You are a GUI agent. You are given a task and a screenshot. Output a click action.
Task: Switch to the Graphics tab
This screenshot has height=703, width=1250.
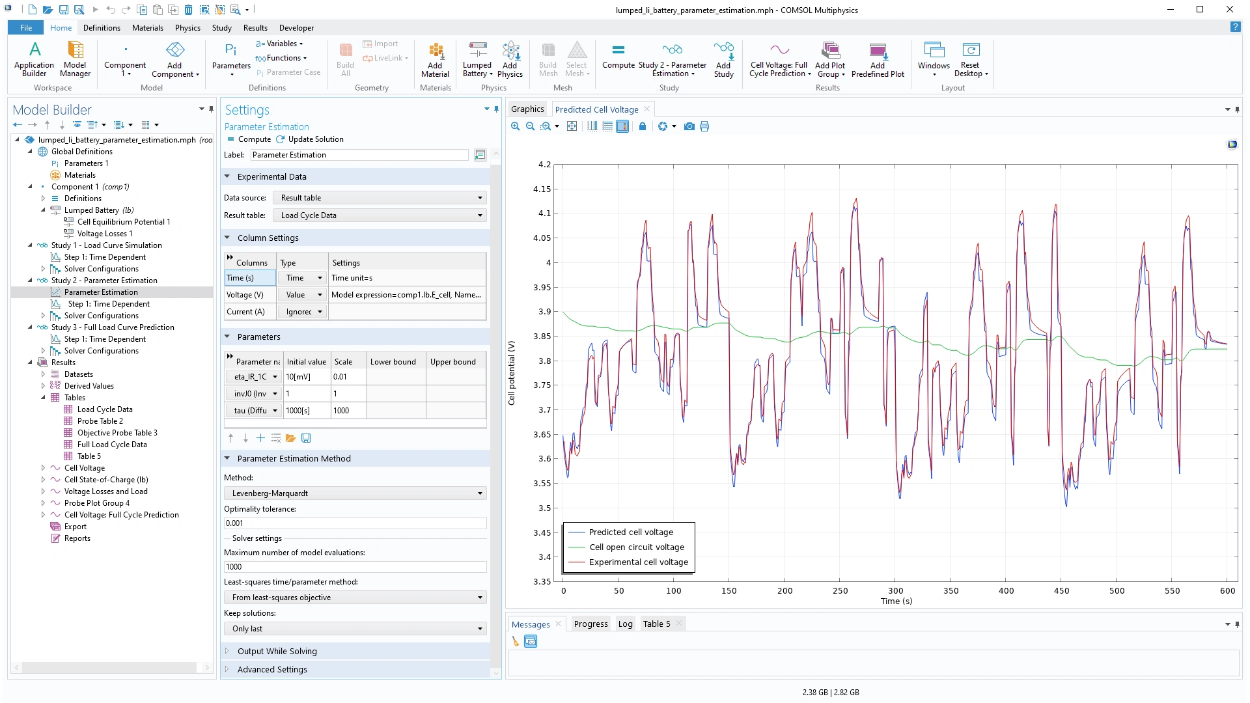coord(527,109)
